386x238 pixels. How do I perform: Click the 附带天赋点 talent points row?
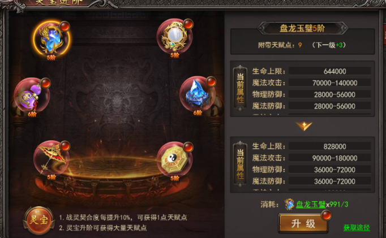pyautogui.click(x=302, y=45)
